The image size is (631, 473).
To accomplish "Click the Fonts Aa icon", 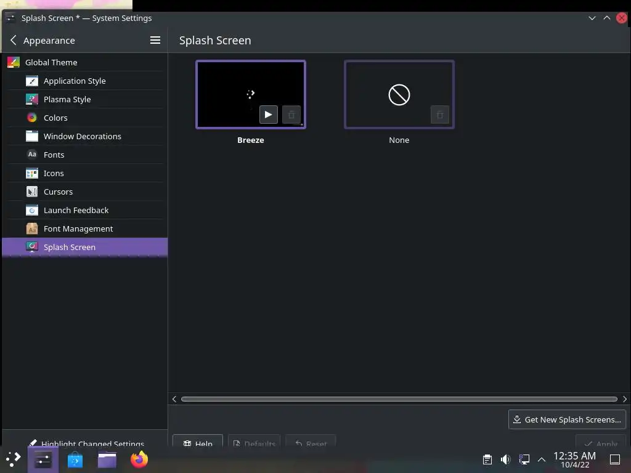I will pyautogui.click(x=32, y=155).
